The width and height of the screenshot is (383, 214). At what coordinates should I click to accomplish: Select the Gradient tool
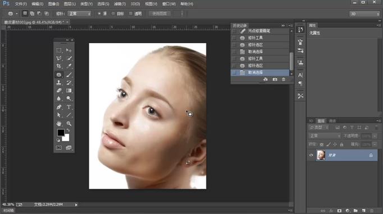(69, 91)
